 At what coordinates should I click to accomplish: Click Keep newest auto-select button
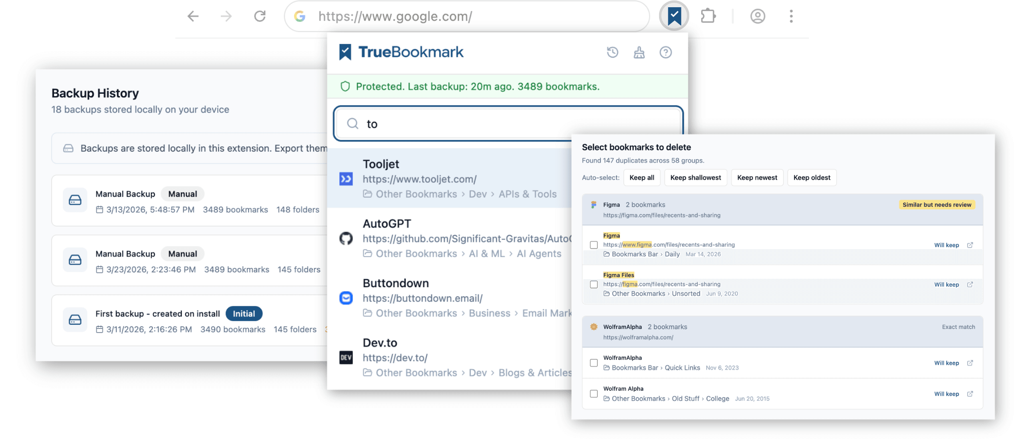(x=757, y=177)
